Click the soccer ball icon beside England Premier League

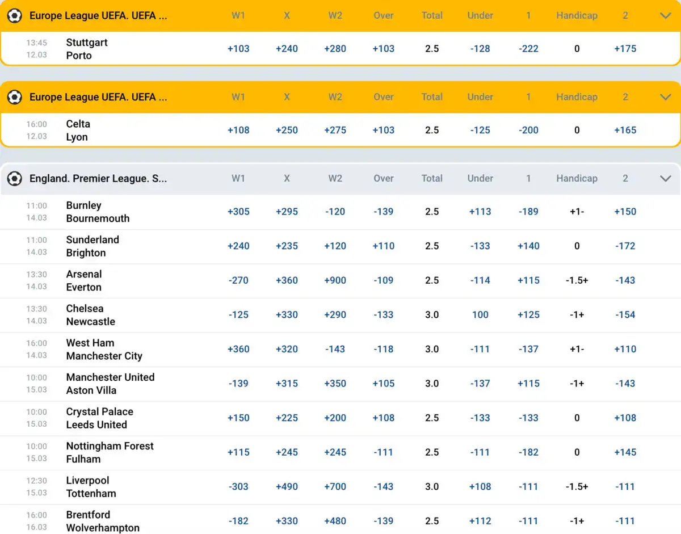click(x=14, y=179)
